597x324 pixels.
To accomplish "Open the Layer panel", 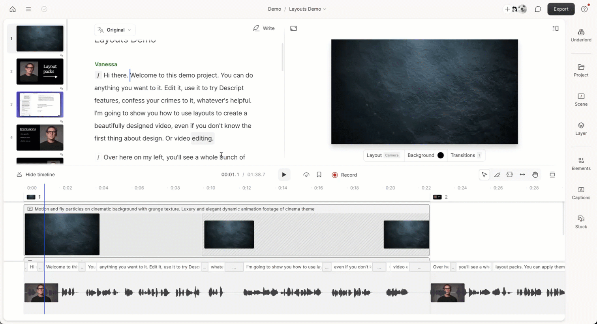I will [x=581, y=128].
